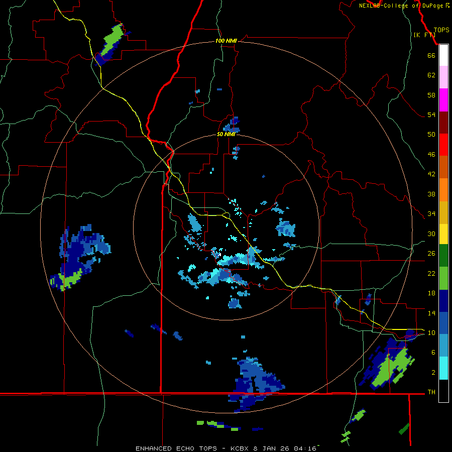Image resolution: width=452 pixels, height=452 pixels.
Task: Click the 'TH' threshold legend label
Action: point(431,392)
